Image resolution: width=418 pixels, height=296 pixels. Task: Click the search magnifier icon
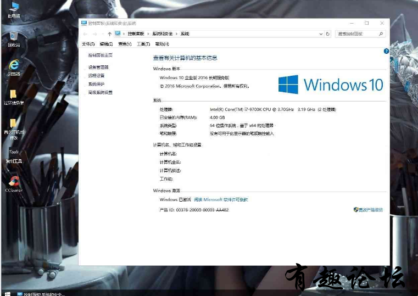(381, 34)
